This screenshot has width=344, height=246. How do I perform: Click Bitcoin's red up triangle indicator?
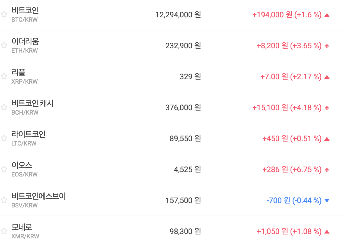point(327,15)
